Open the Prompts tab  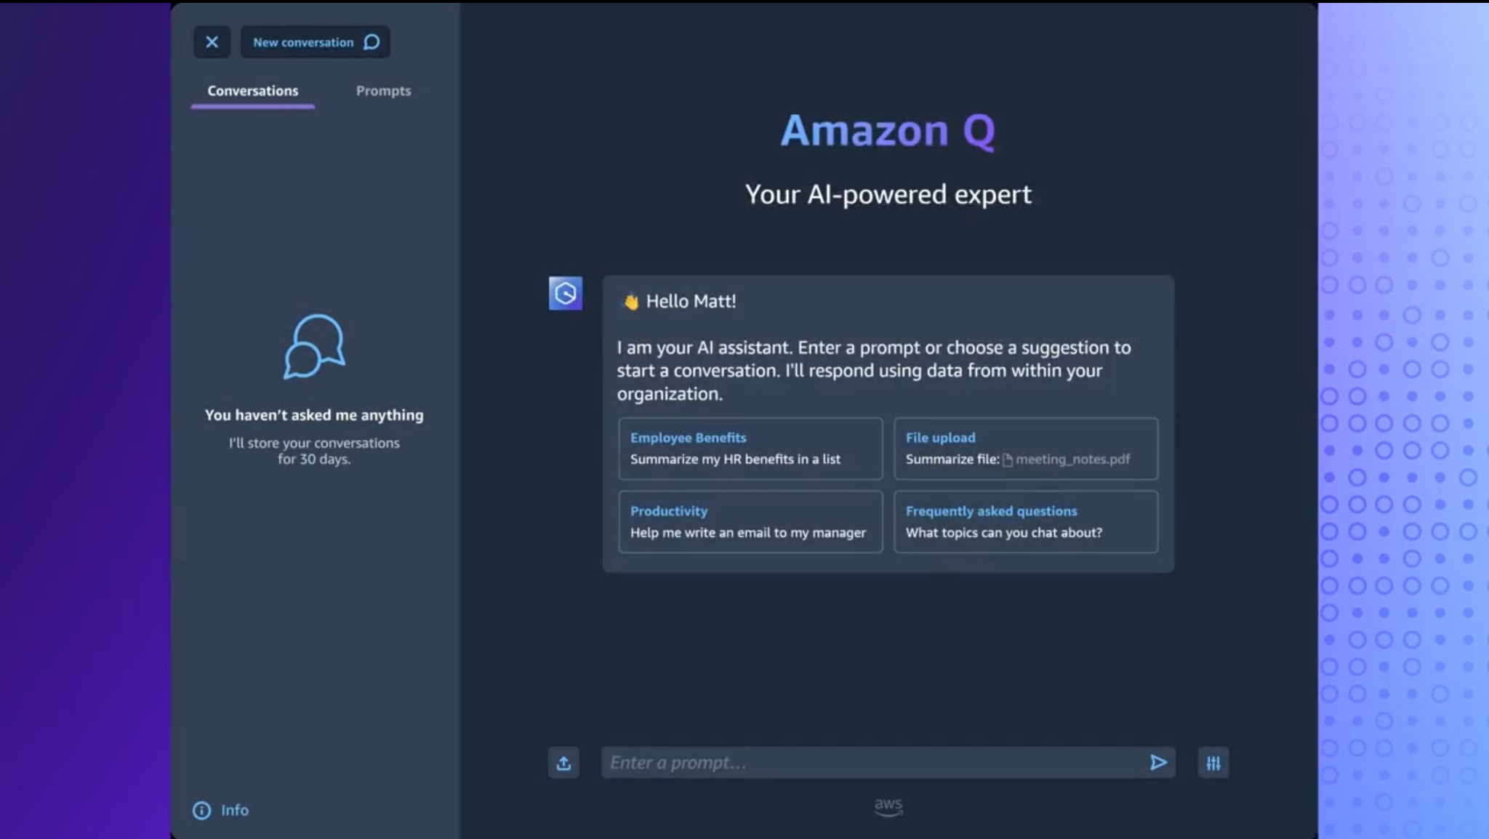point(383,91)
